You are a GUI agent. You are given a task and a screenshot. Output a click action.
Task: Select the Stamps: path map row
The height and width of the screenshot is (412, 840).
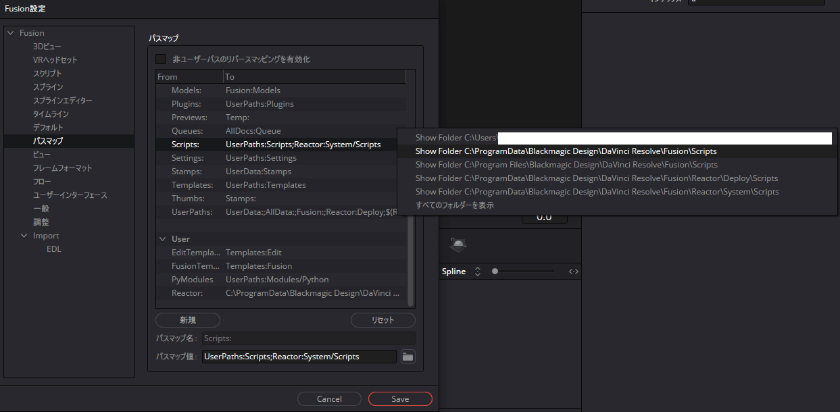point(281,172)
